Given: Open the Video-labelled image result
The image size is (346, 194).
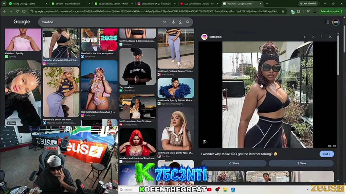Looking at the screenshot, I should [23, 93].
